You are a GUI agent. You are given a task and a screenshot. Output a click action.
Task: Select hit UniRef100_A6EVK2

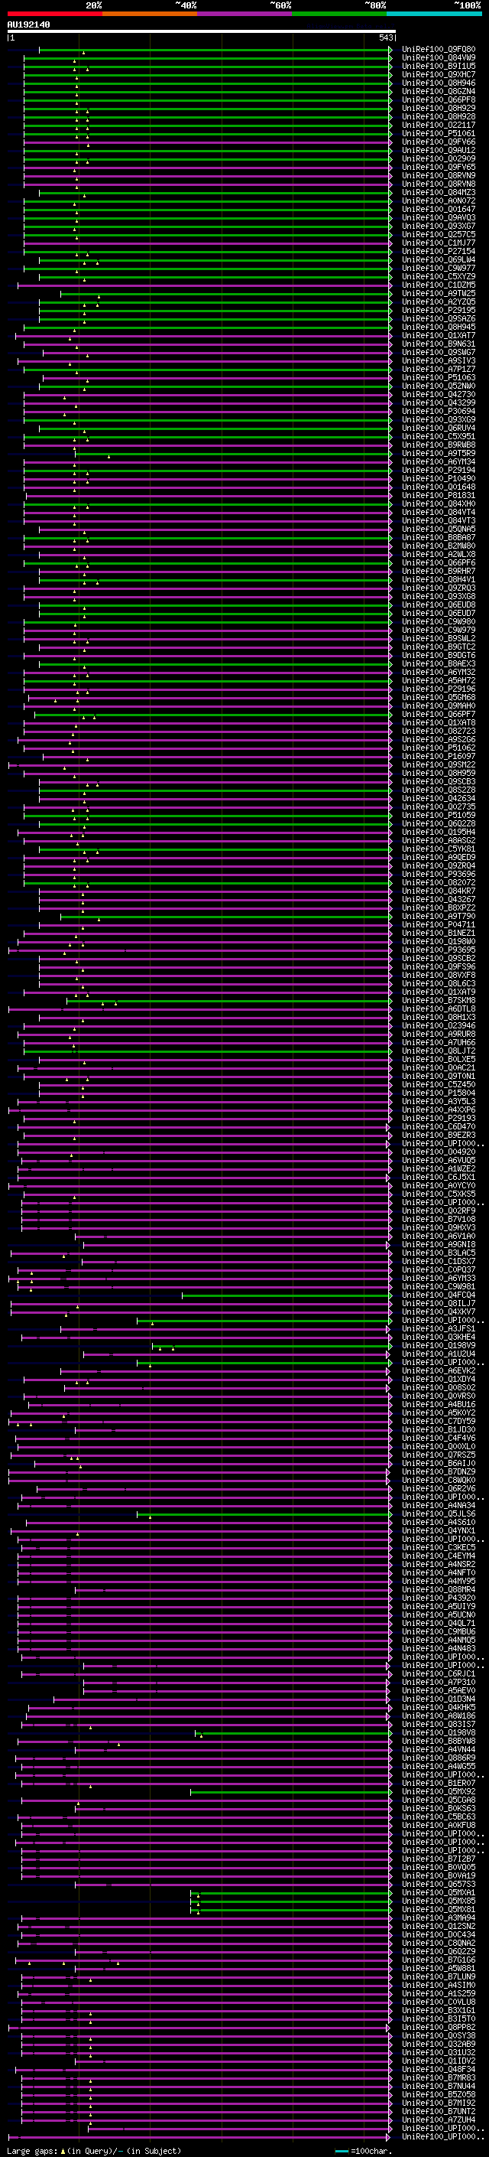(439, 1370)
